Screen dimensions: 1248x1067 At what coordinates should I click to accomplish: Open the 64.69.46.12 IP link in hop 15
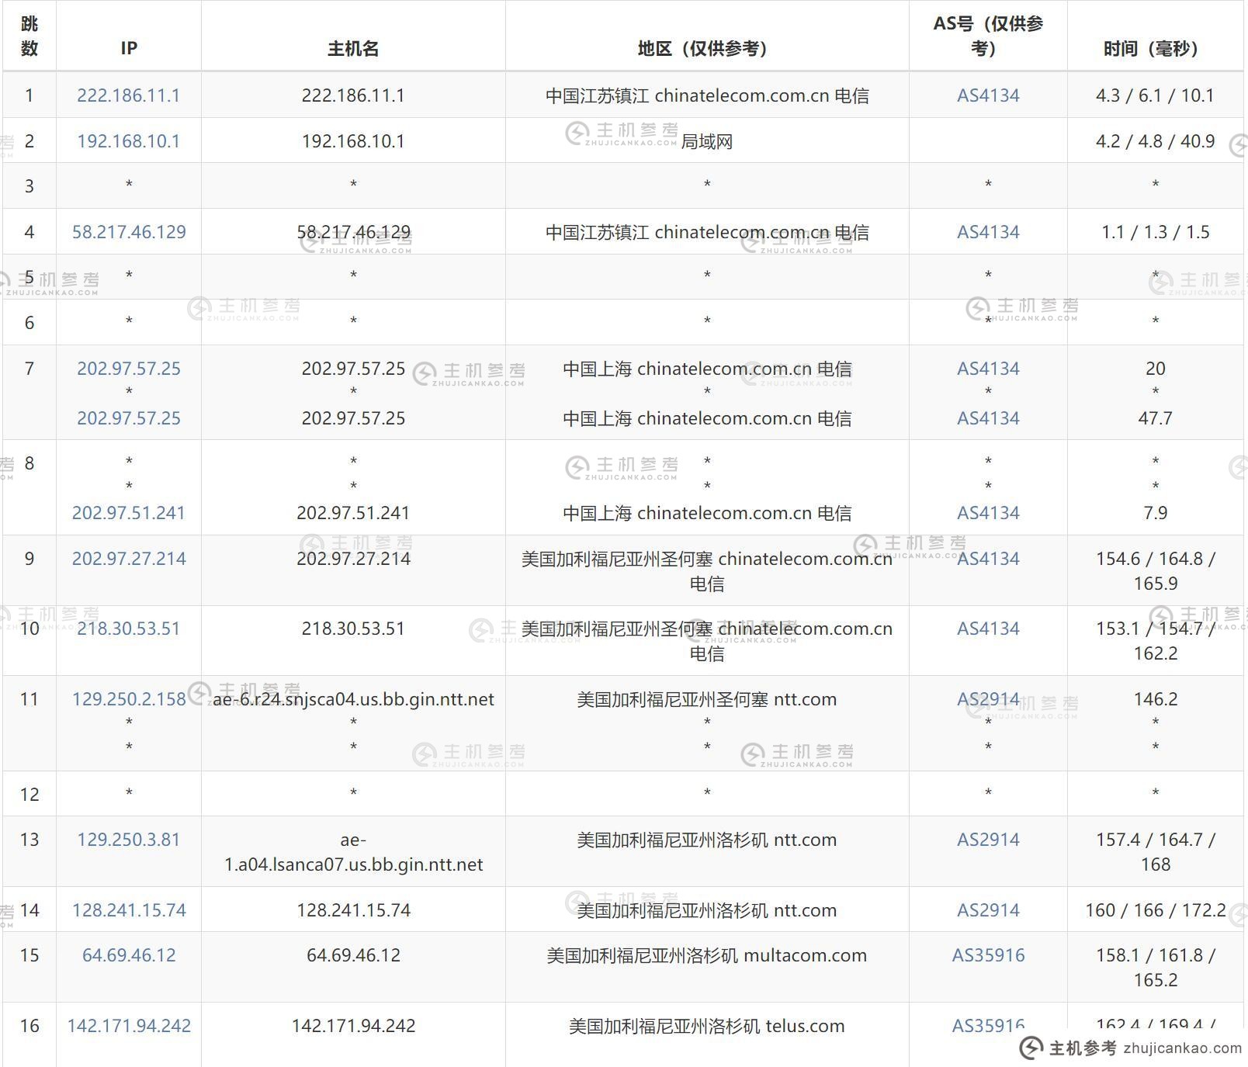129,955
